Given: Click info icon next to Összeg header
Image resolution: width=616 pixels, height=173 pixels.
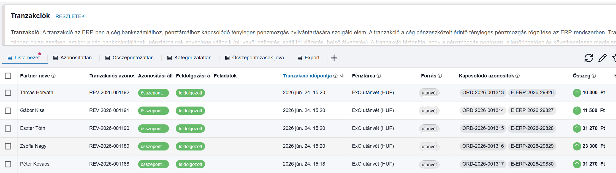Looking at the screenshot, I should pos(594,76).
